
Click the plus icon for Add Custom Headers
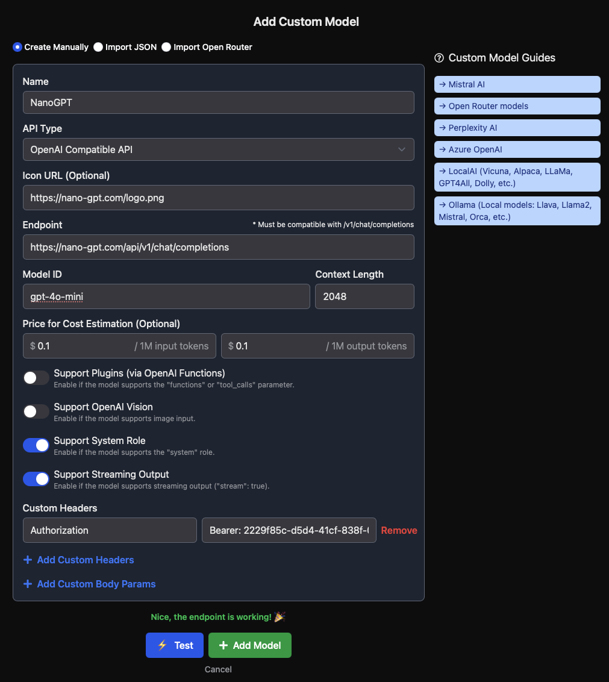click(28, 560)
